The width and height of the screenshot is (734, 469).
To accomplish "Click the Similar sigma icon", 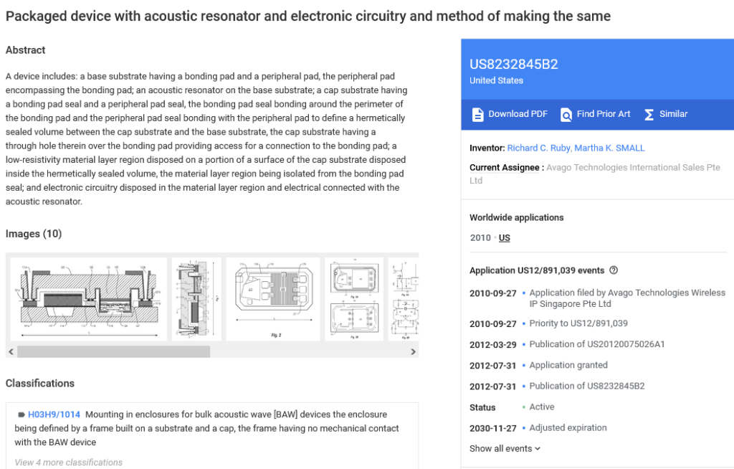I will pyautogui.click(x=649, y=114).
